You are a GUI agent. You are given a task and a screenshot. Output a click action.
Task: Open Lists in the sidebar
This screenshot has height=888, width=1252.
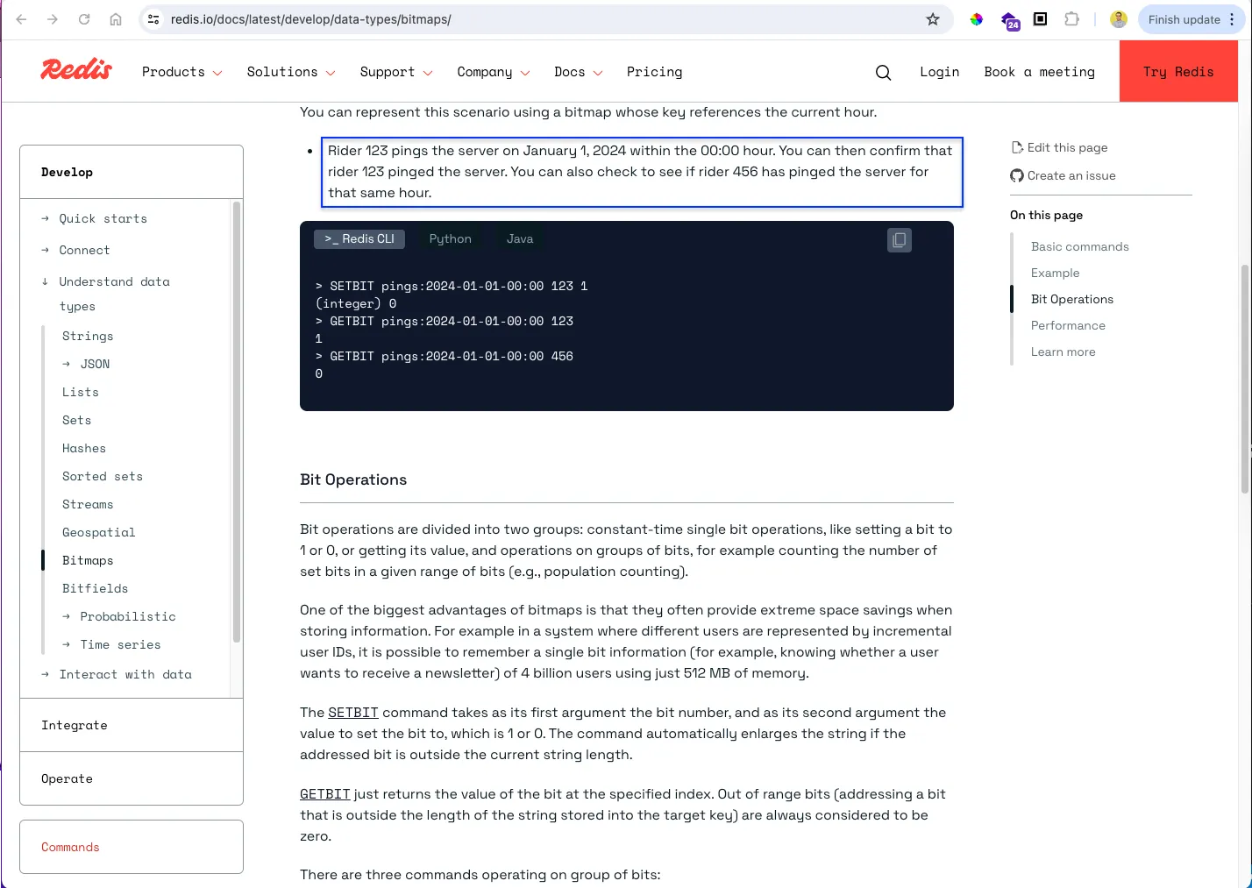tap(80, 392)
